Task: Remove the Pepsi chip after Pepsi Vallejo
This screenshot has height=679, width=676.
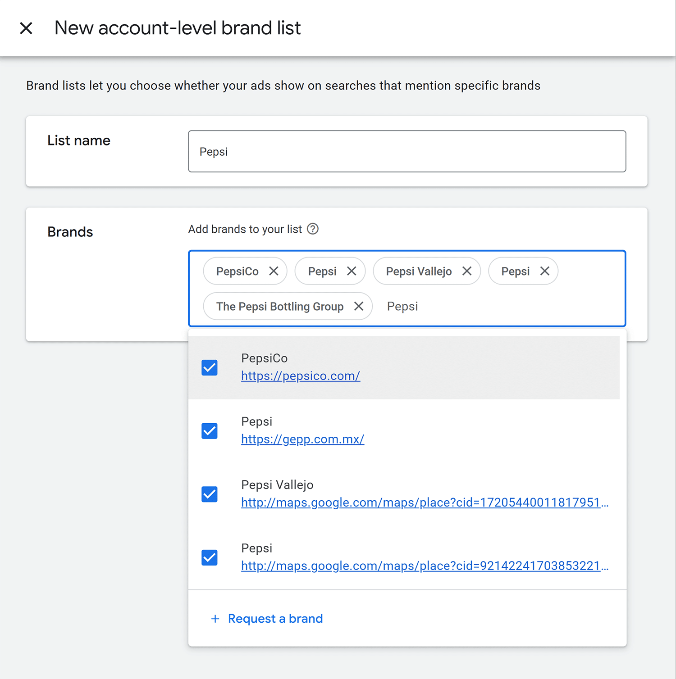Action: [545, 271]
